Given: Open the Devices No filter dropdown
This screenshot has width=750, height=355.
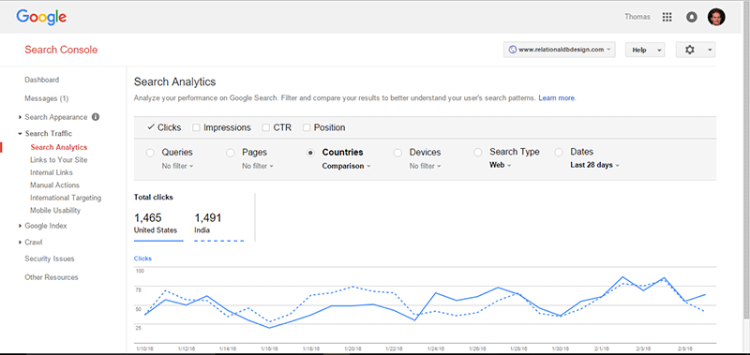Looking at the screenshot, I should tap(426, 167).
